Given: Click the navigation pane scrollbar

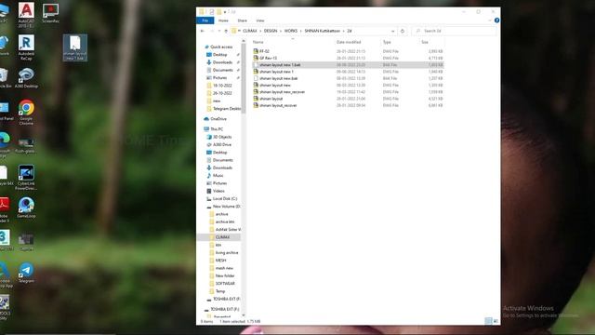Looking at the screenshot, I should pos(244,78).
